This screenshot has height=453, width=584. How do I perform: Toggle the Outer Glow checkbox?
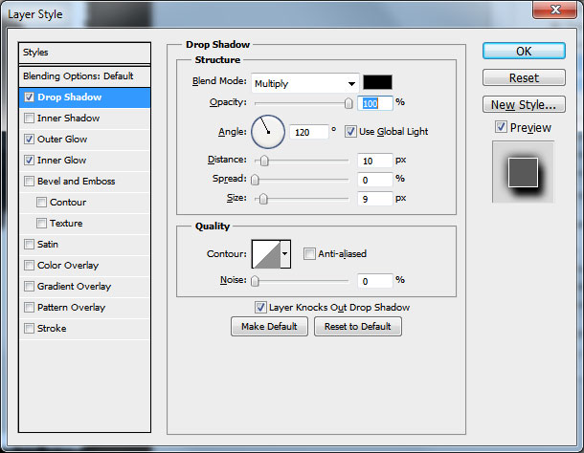pos(29,140)
